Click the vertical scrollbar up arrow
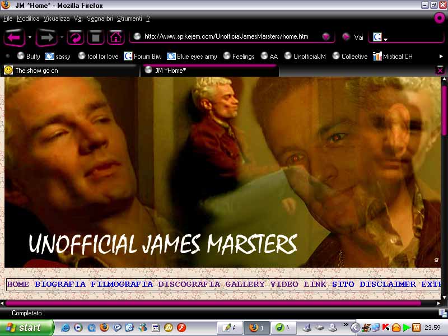The image size is (448, 336). point(444,80)
